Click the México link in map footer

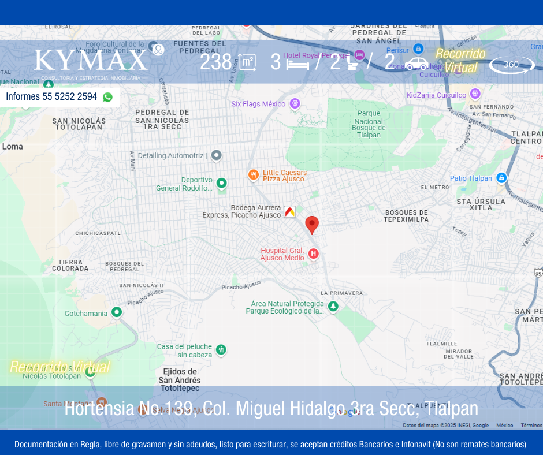pos(504,425)
